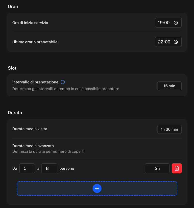The width and height of the screenshot is (194, 208).
Task: Click the Ora di inizio servizio label
Action: pyautogui.click(x=30, y=23)
